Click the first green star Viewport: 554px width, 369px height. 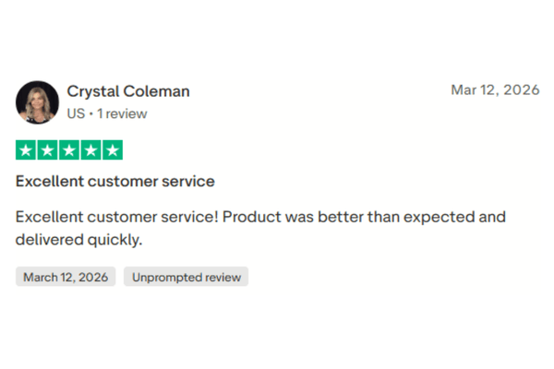click(x=27, y=150)
